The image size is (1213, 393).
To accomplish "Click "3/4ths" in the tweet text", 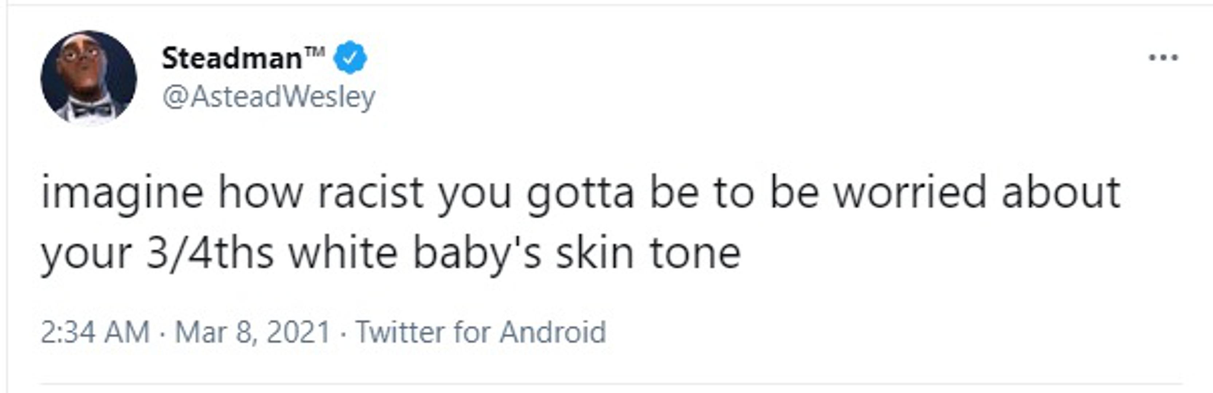I will tap(210, 254).
